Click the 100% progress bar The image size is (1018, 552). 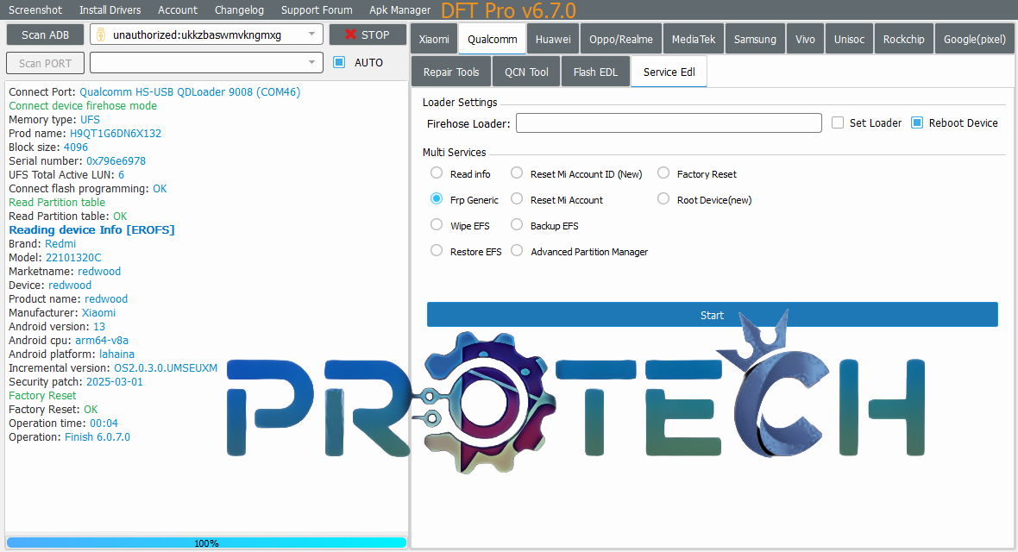pos(206,543)
